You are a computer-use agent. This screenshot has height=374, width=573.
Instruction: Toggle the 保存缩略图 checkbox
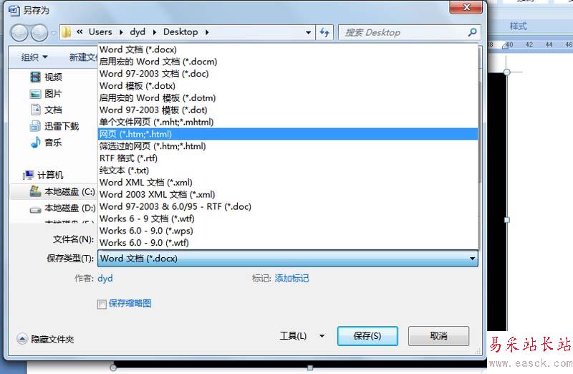[102, 304]
